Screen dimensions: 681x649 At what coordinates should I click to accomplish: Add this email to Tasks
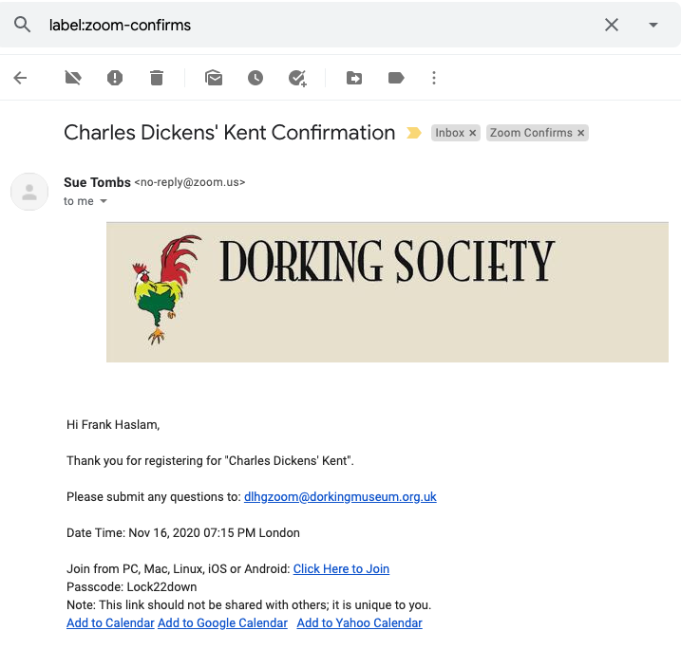pyautogui.click(x=297, y=78)
